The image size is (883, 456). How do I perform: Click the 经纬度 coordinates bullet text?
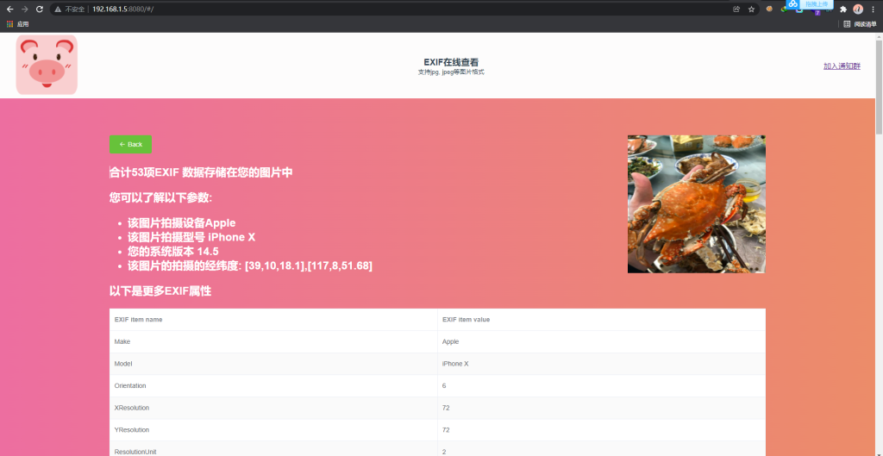tap(250, 265)
